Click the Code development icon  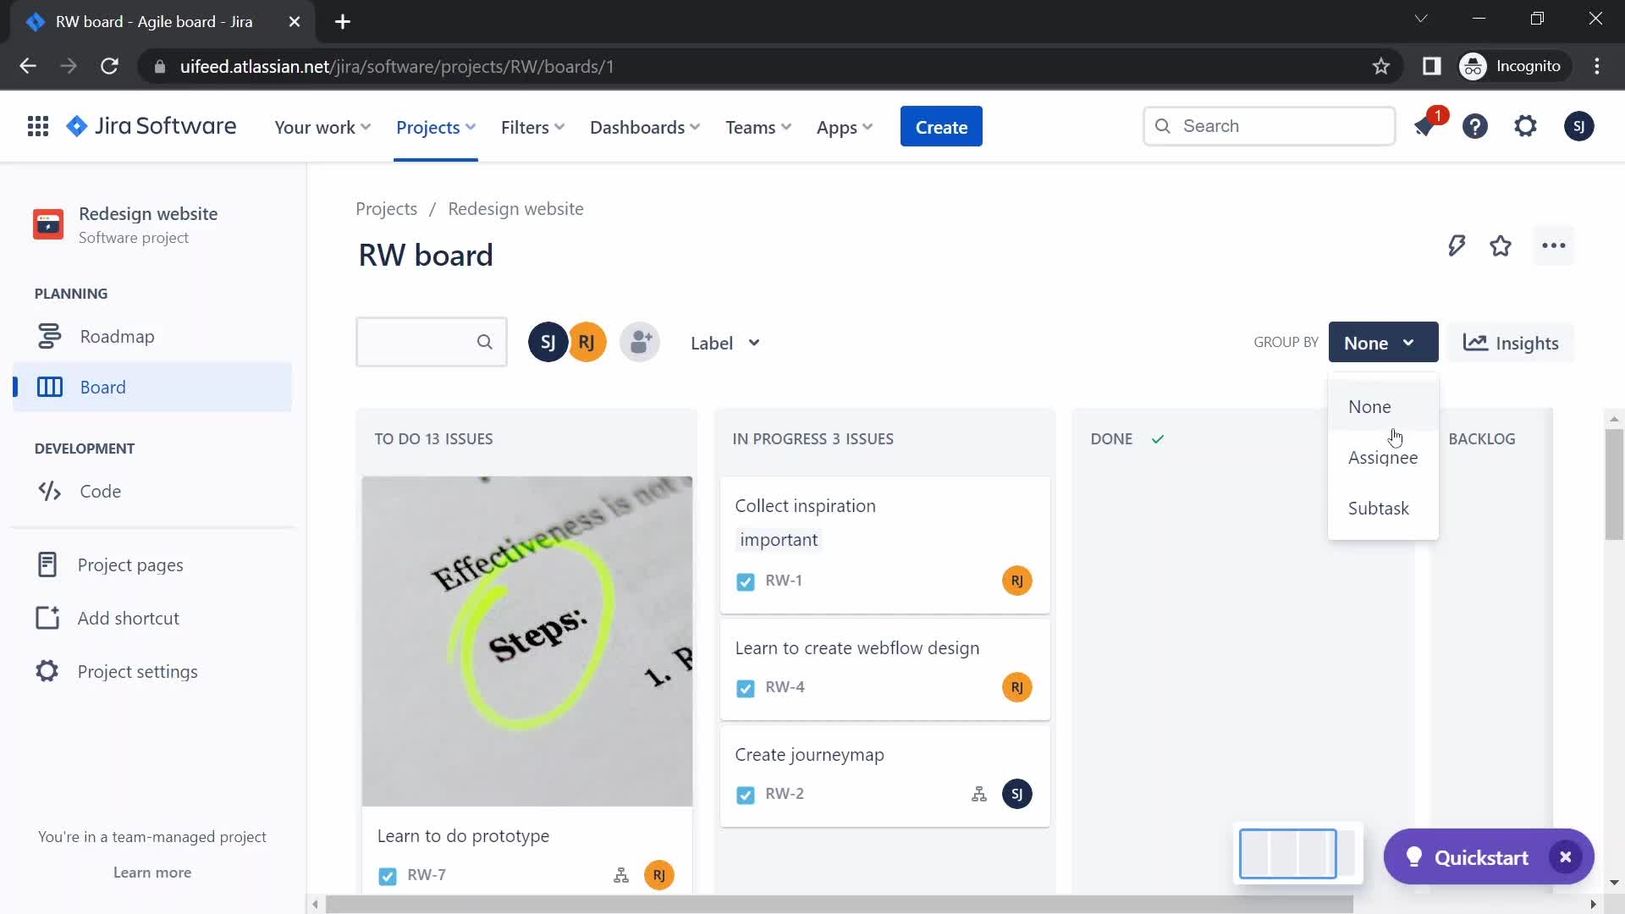[49, 491]
